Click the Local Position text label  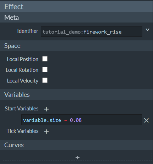pos(23,59)
